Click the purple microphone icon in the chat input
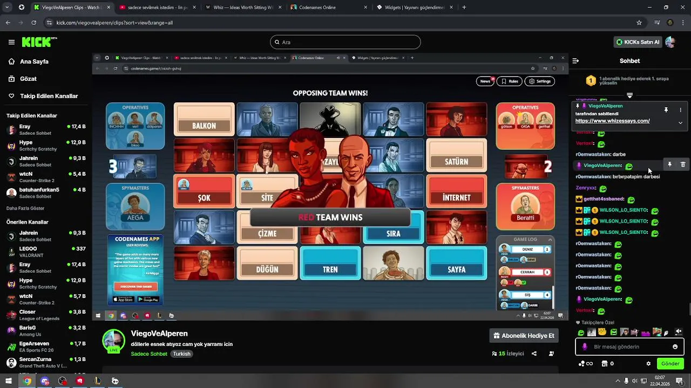691x388 pixels. point(584,347)
